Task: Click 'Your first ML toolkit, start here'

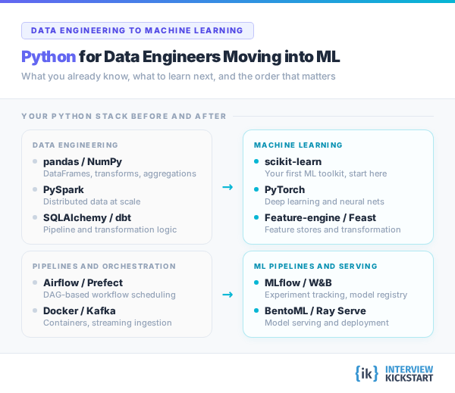Action: point(325,173)
